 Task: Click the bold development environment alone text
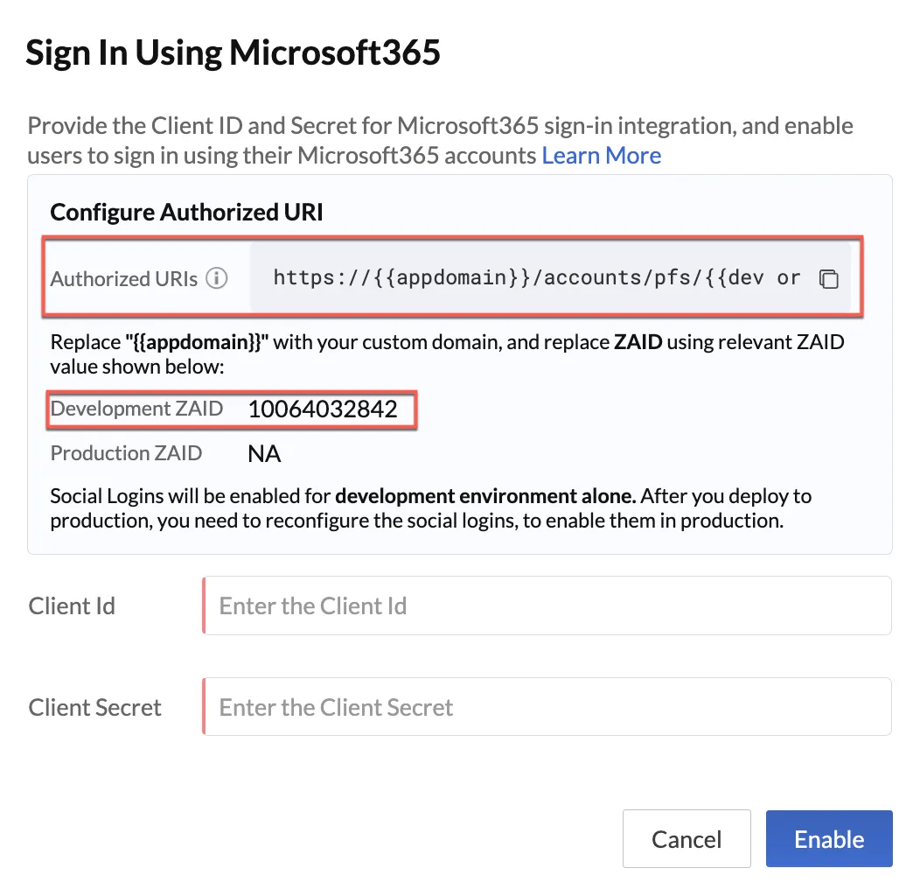tap(486, 496)
